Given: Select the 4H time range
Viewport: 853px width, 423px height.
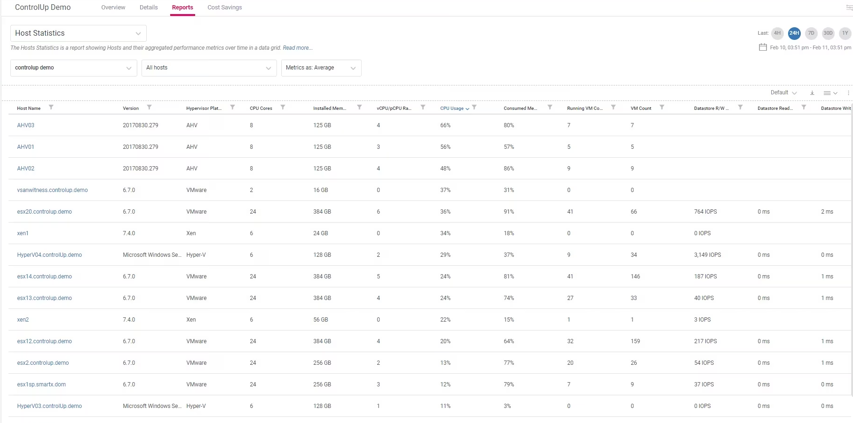Looking at the screenshot, I should click(x=777, y=33).
